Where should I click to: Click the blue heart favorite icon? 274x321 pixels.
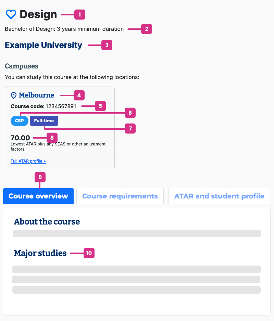[11, 14]
